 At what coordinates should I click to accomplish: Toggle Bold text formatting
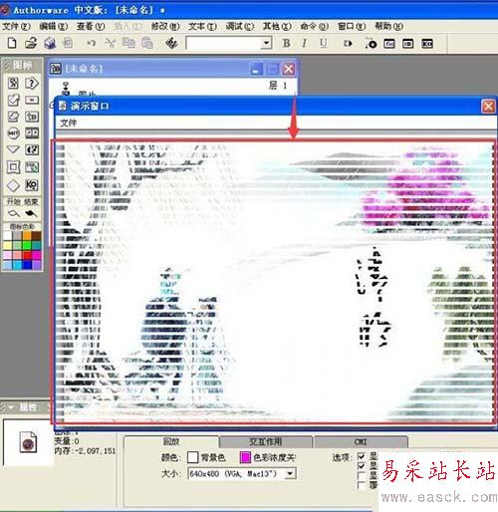click(286, 43)
